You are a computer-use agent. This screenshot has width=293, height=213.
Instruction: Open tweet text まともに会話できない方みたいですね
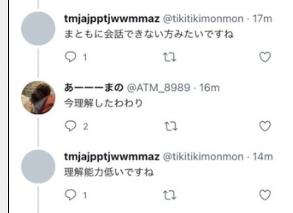(149, 34)
